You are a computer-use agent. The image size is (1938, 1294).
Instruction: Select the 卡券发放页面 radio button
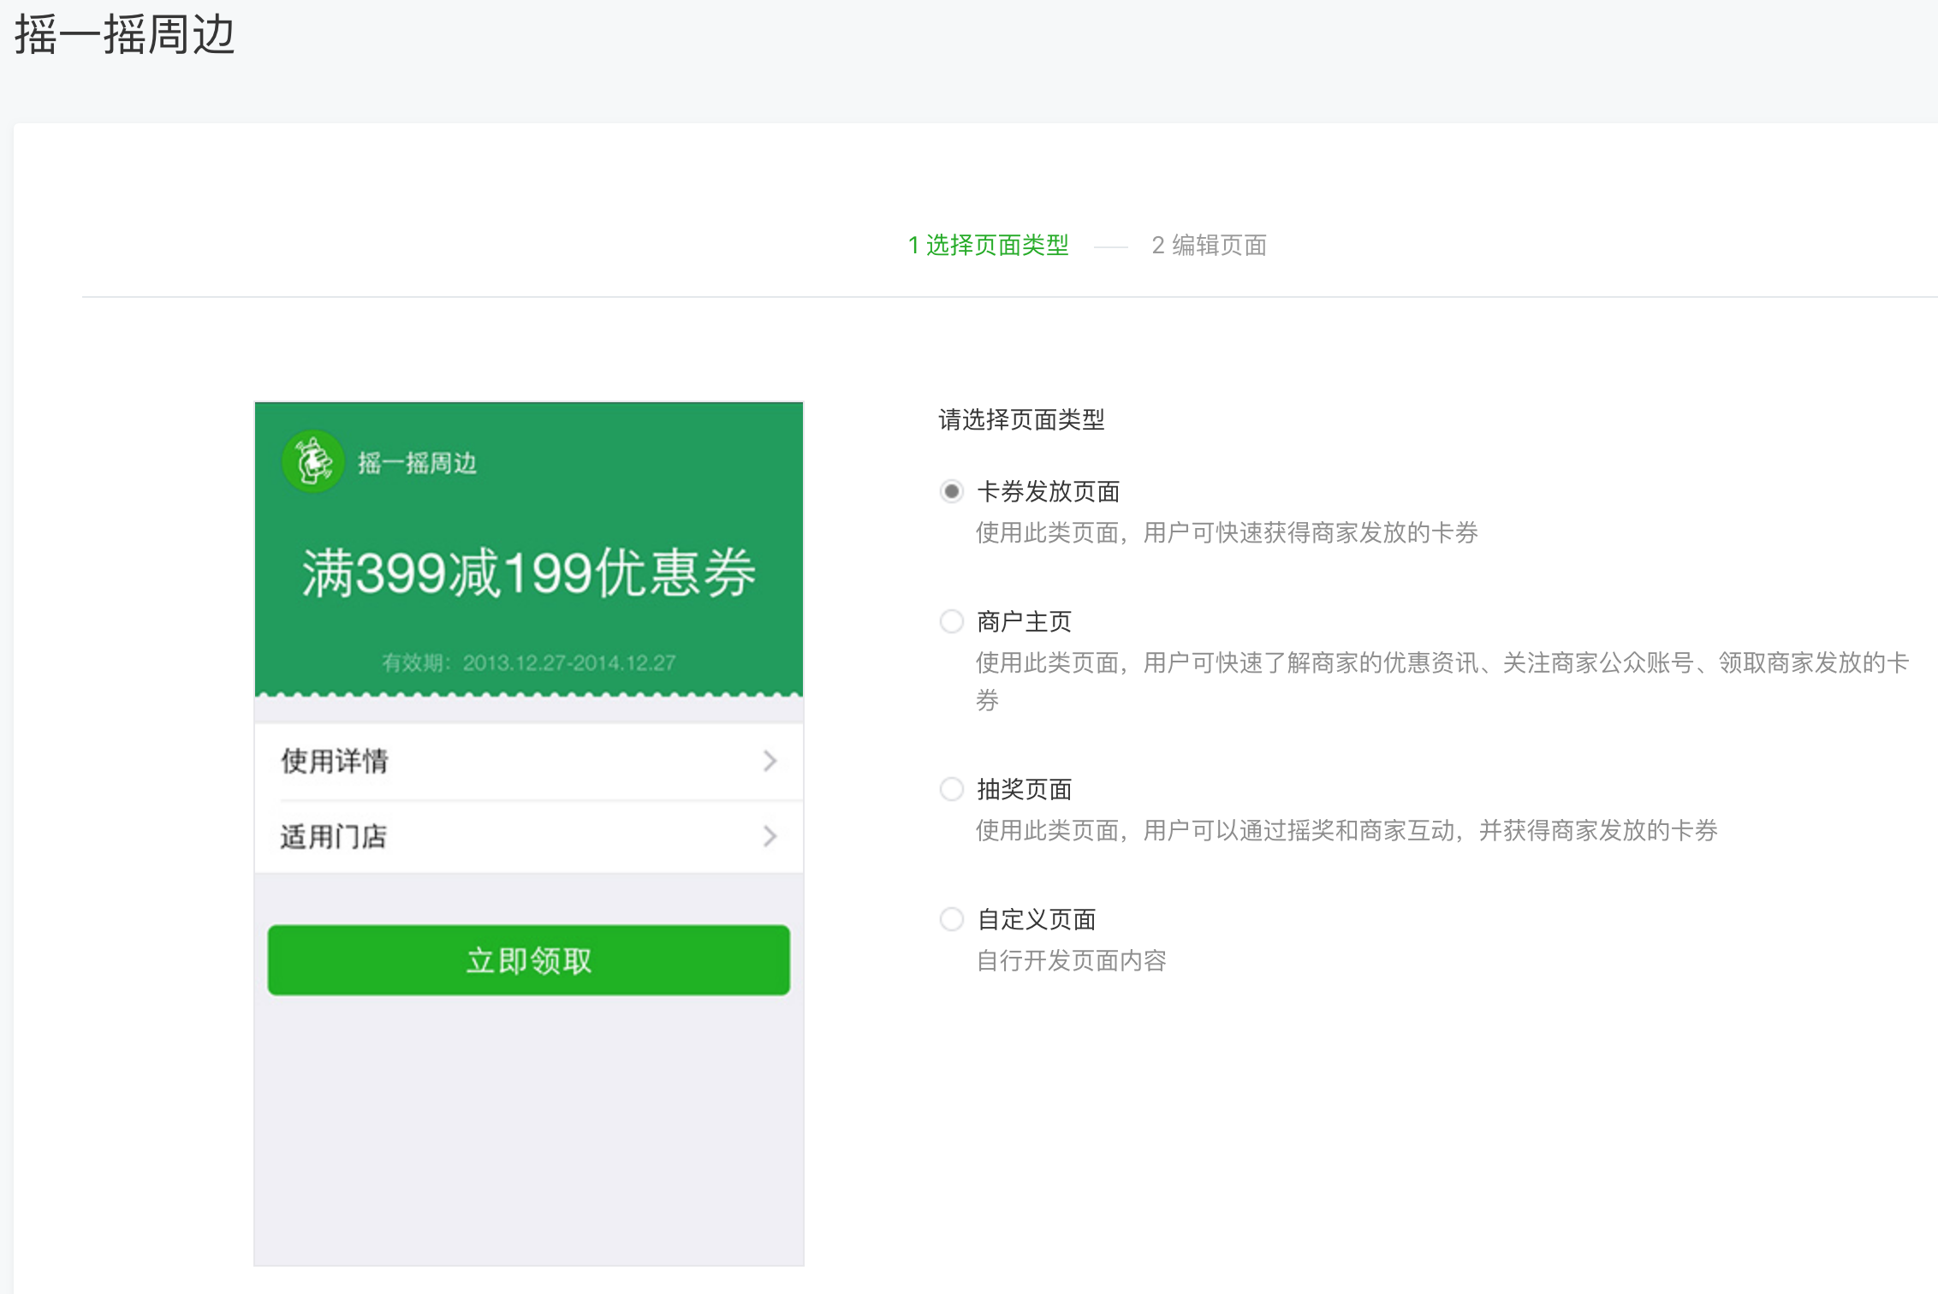951,491
